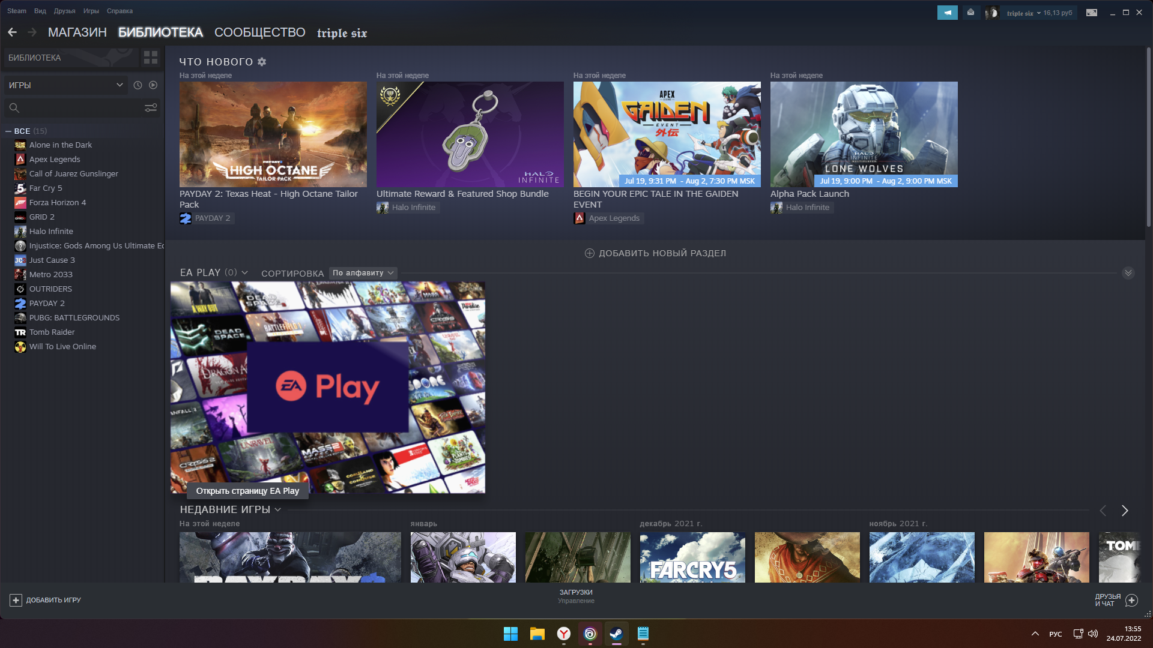Viewport: 1153px width, 648px height.
Task: Click the plus icon beside ДОБАВИТЬ НОВЫЙ РАЗДЕЛ
Action: click(x=590, y=253)
